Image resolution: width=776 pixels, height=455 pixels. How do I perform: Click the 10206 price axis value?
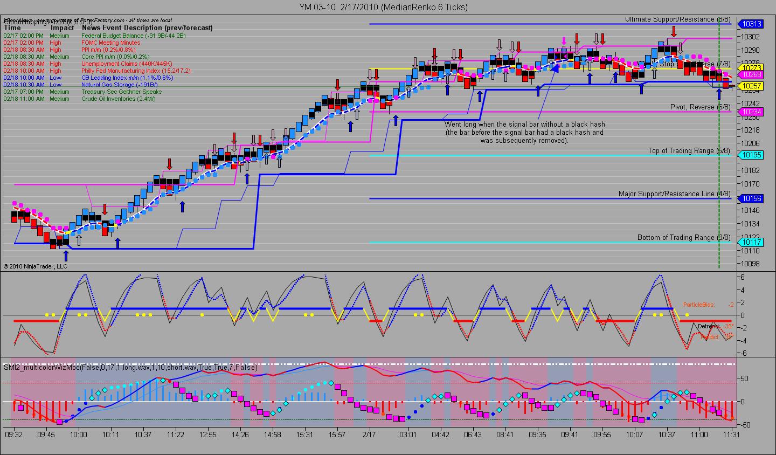coord(751,143)
